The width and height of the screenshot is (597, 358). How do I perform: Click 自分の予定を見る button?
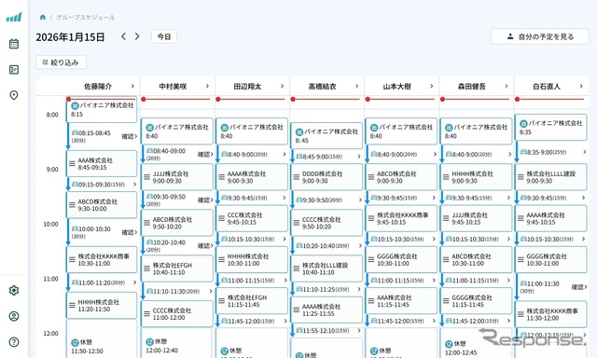click(539, 36)
